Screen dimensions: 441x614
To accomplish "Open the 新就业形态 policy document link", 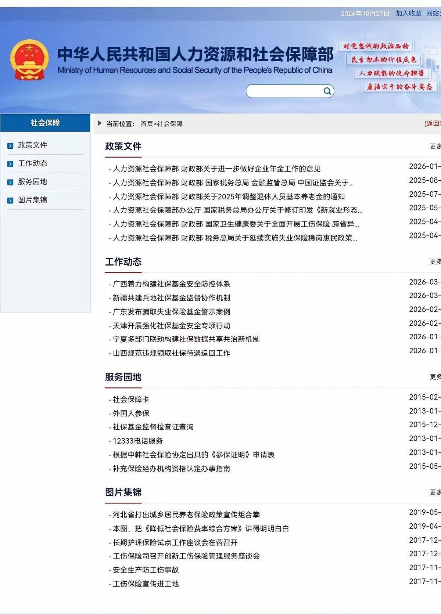I will pos(237,210).
